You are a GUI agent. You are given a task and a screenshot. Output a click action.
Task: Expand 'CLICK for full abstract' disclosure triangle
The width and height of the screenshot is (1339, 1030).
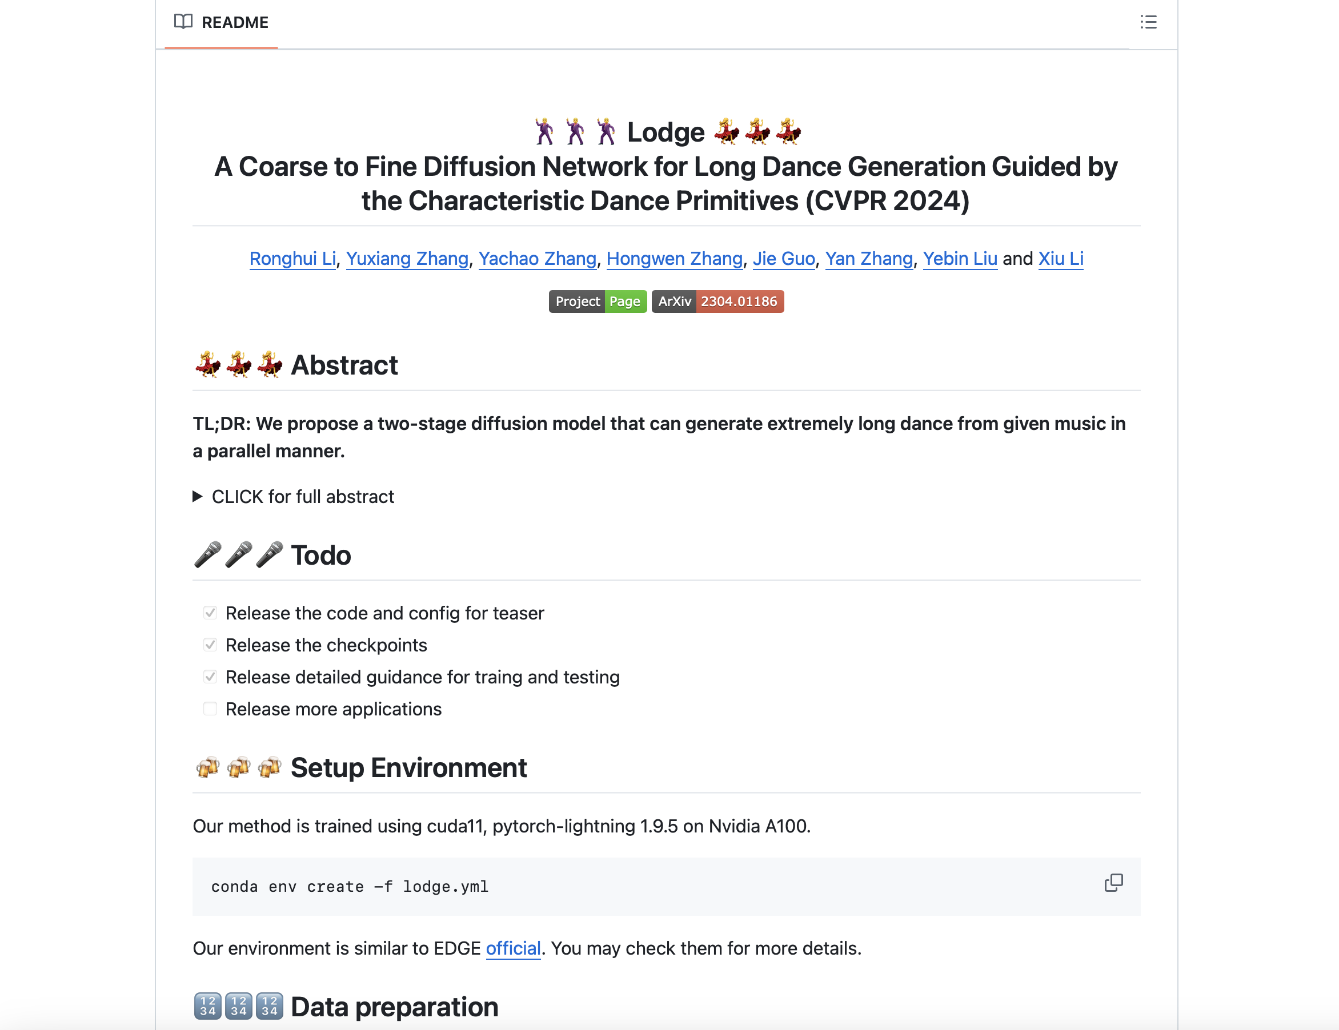click(198, 496)
